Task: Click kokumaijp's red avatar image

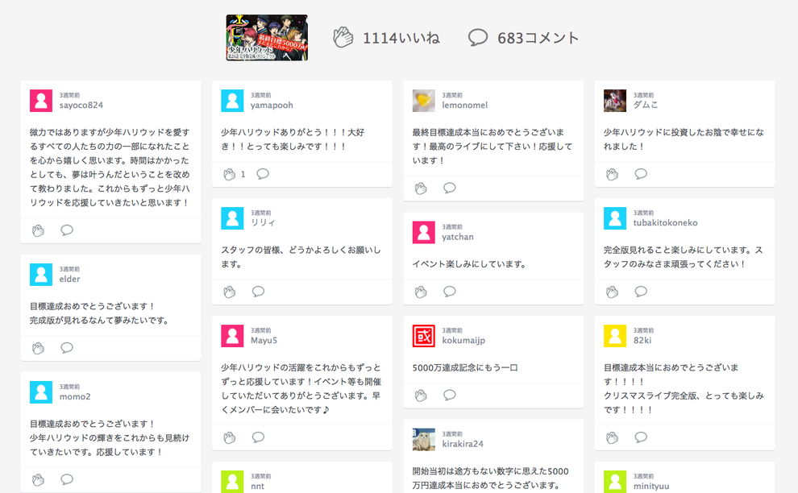Action: click(423, 336)
